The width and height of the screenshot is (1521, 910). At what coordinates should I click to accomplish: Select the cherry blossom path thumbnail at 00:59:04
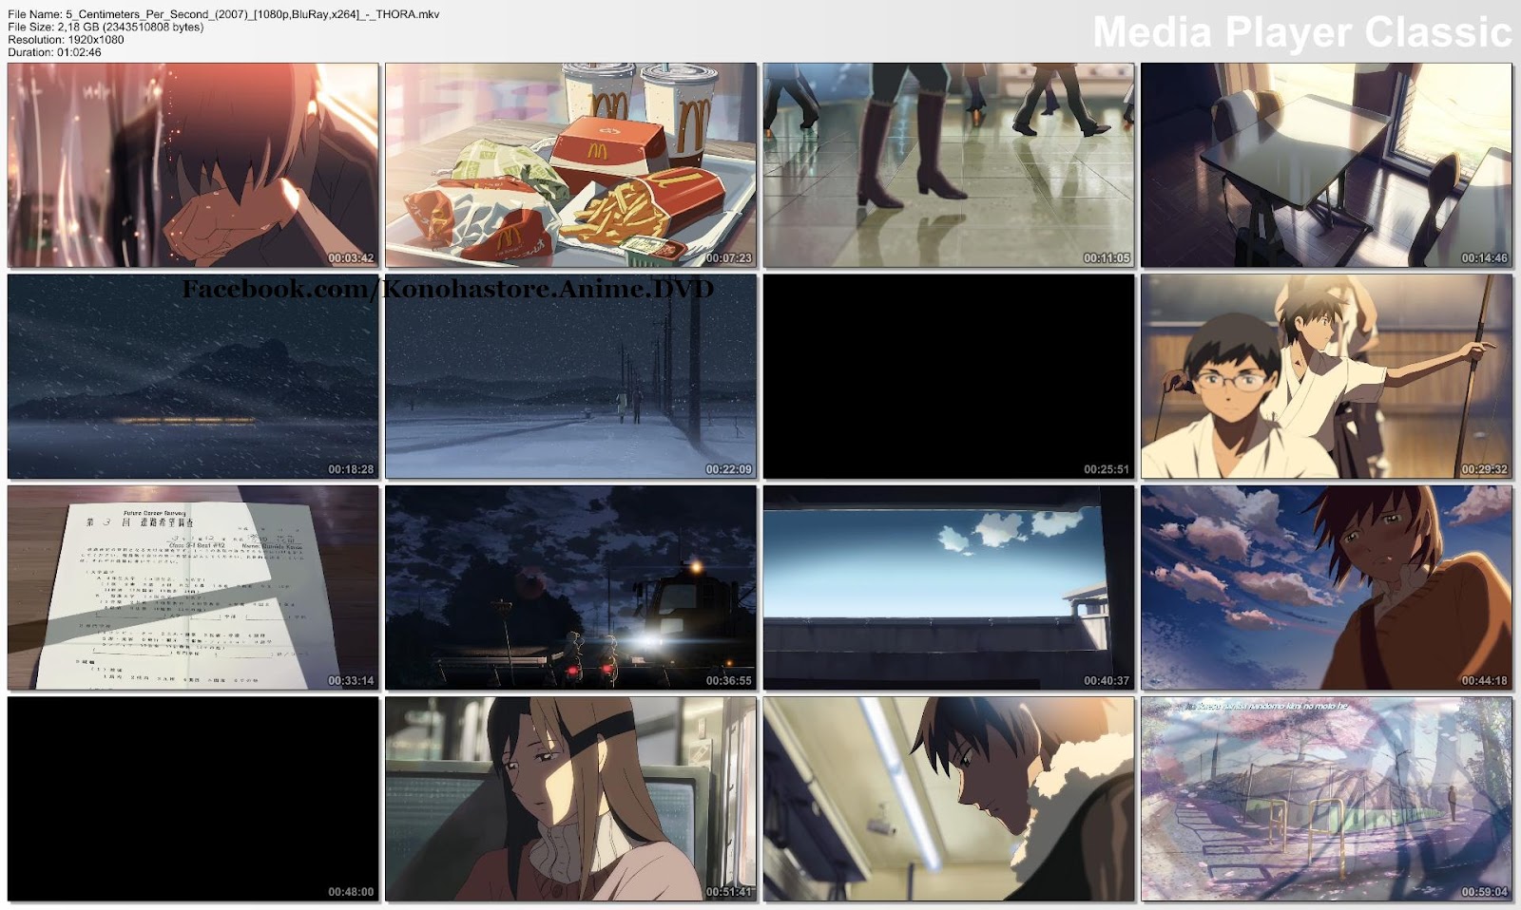[1326, 799]
